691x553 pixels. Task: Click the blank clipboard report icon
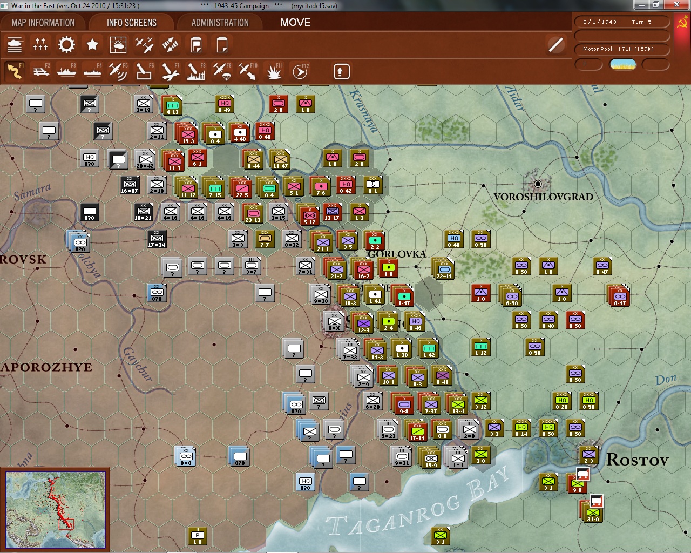222,45
